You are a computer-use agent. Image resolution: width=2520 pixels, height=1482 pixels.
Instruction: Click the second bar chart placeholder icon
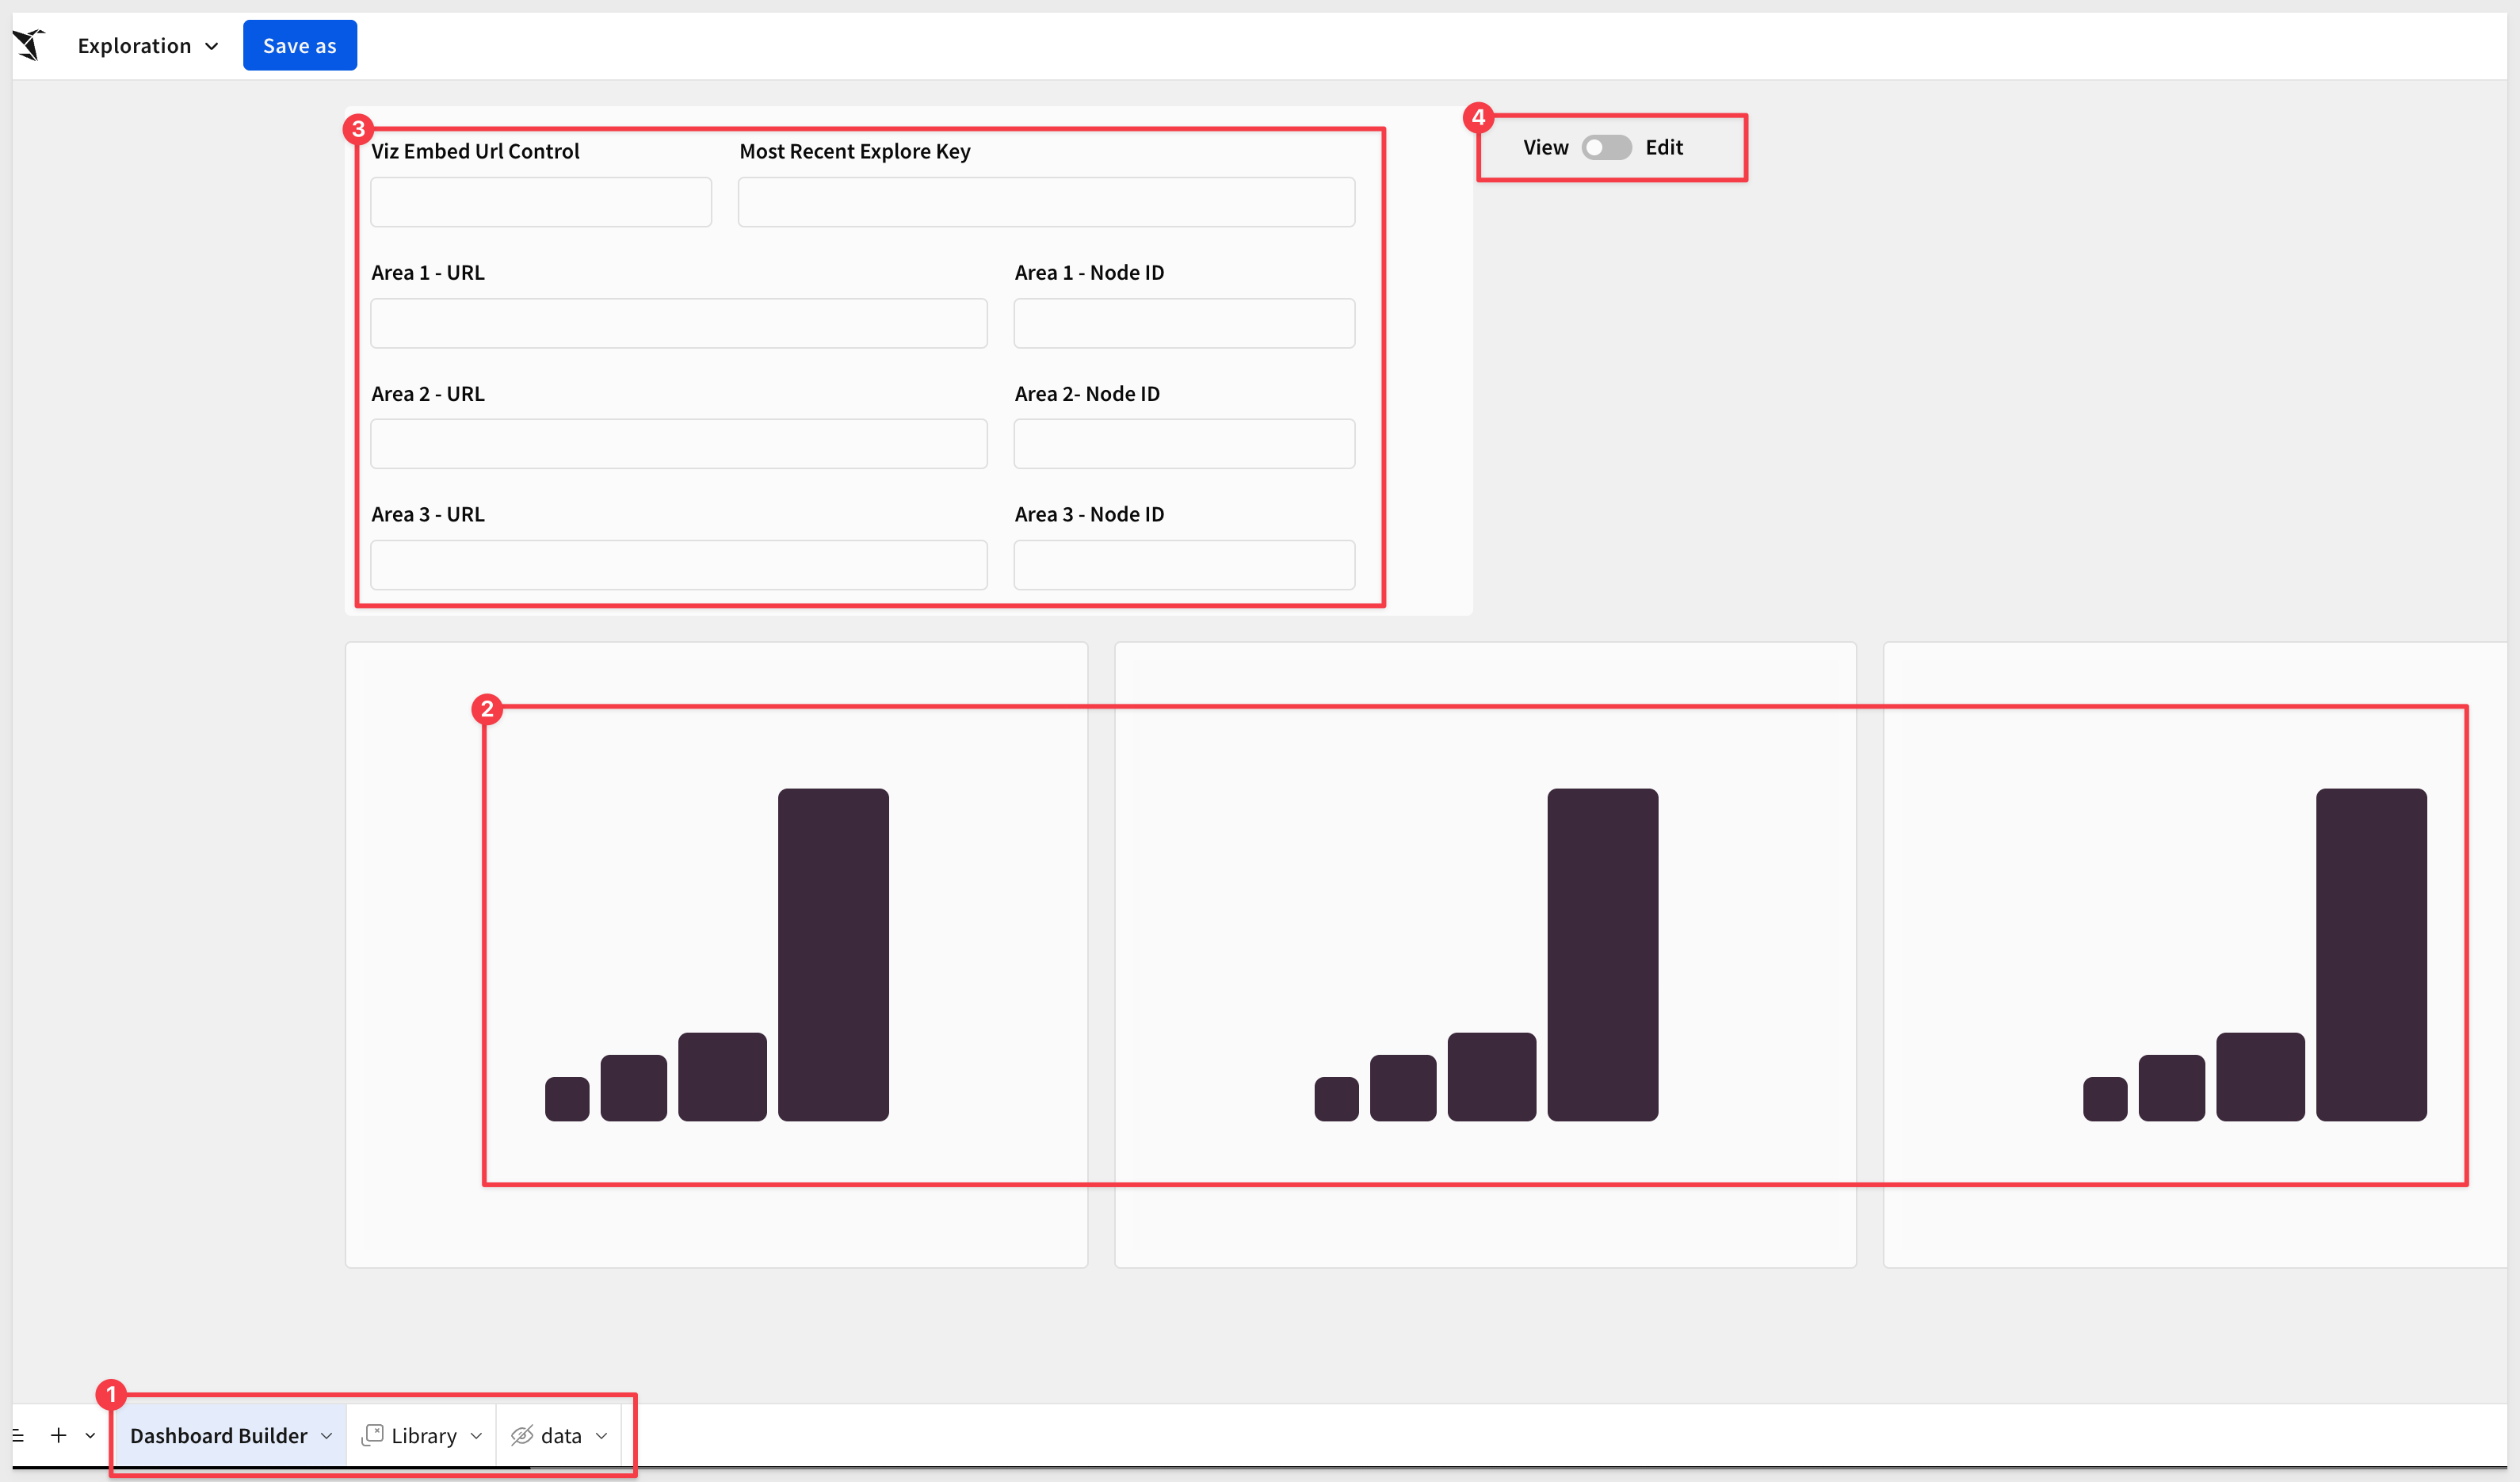(1486, 954)
